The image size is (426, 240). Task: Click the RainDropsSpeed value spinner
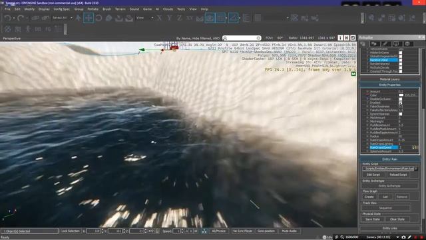point(413,147)
